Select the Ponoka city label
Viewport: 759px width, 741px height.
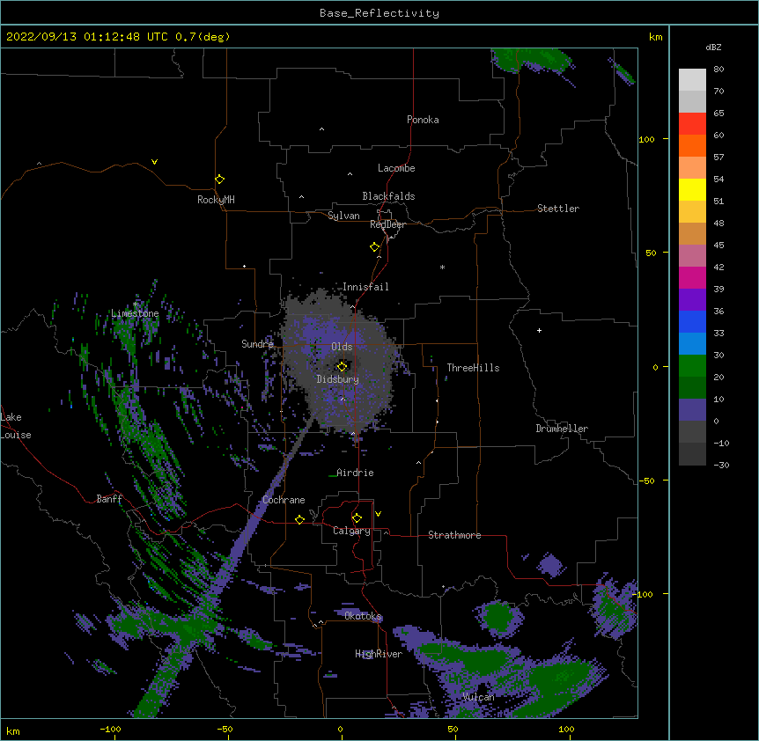tap(423, 120)
